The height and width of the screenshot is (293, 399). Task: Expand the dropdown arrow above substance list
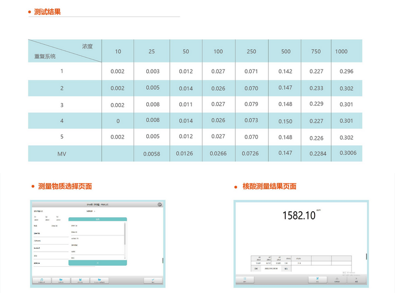pyautogui.click(x=95, y=211)
